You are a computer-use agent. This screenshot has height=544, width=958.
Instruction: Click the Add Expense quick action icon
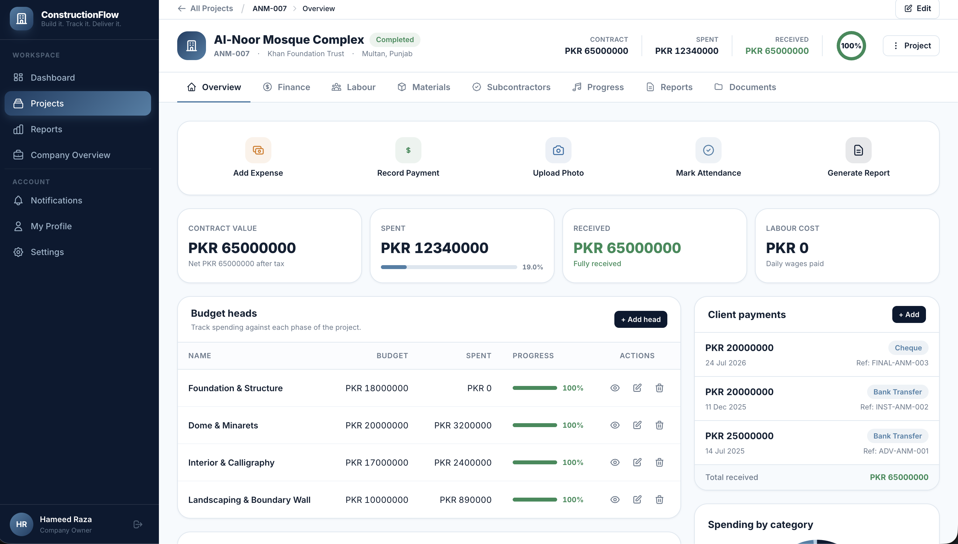pos(258,150)
